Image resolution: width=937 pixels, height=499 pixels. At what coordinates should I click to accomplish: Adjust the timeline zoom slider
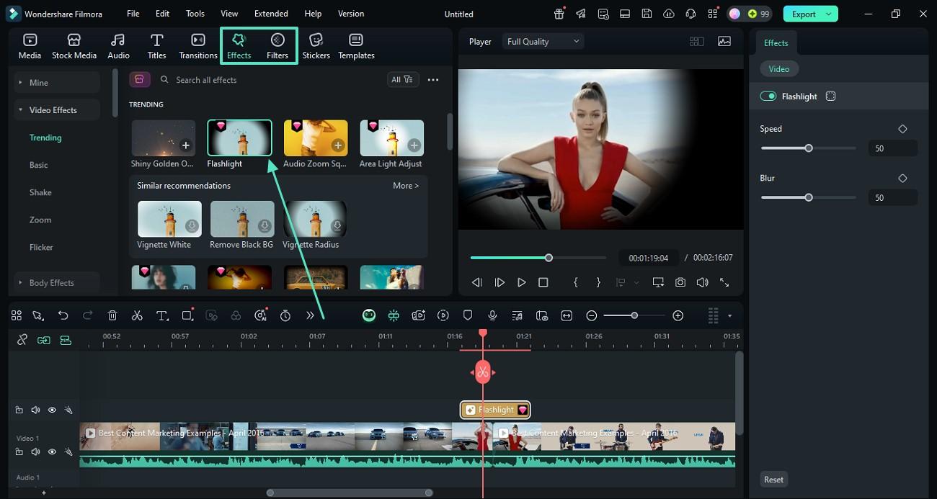coord(634,315)
